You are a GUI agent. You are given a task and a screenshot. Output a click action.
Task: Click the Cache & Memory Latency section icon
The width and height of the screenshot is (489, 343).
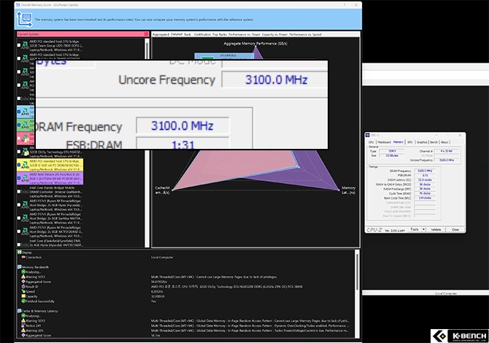20,311
